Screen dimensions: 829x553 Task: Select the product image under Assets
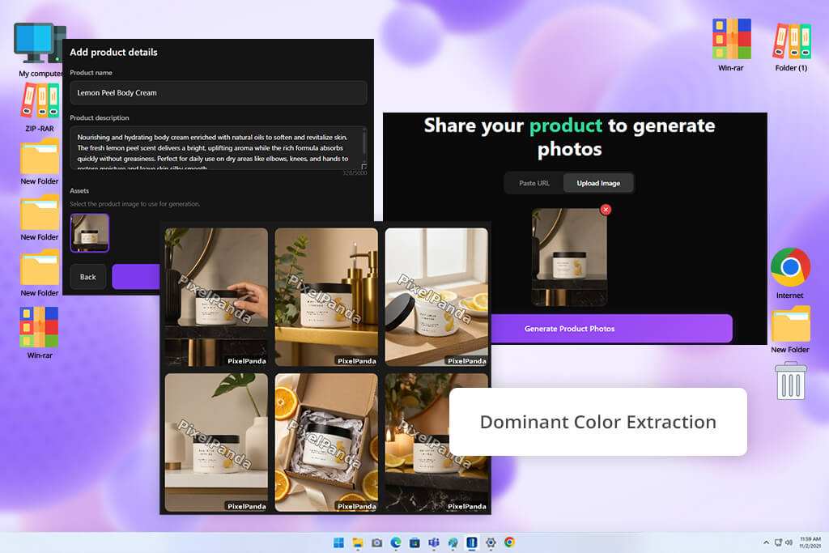pos(90,232)
